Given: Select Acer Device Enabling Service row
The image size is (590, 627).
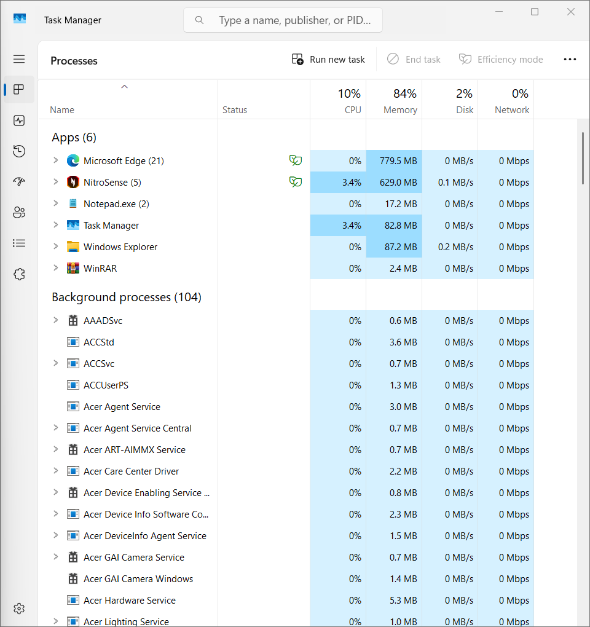Looking at the screenshot, I should click(286, 492).
